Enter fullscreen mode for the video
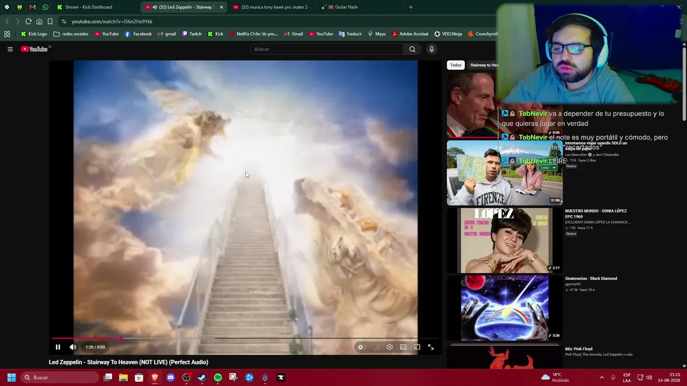 click(430, 347)
